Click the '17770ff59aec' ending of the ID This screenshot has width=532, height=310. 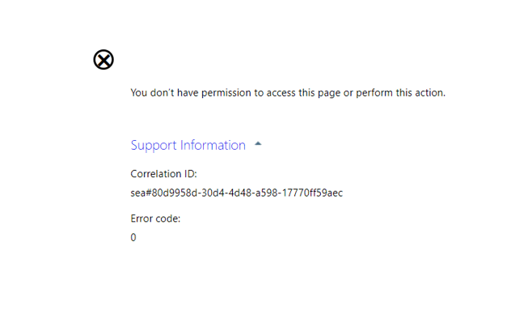(x=312, y=193)
